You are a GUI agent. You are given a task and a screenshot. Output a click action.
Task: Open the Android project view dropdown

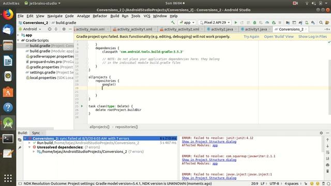pos(30,29)
